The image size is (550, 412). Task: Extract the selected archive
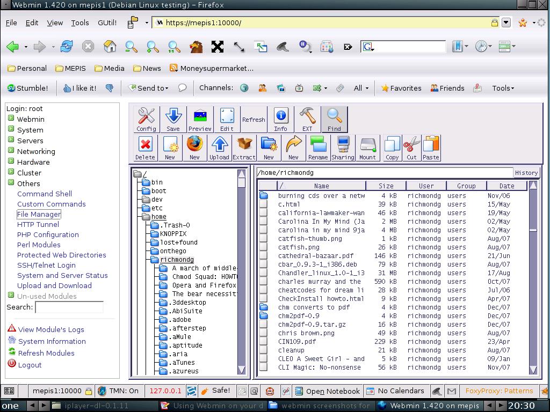pyautogui.click(x=244, y=148)
